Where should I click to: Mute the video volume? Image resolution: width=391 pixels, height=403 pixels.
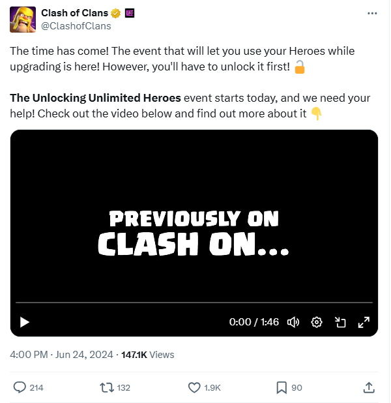point(293,321)
